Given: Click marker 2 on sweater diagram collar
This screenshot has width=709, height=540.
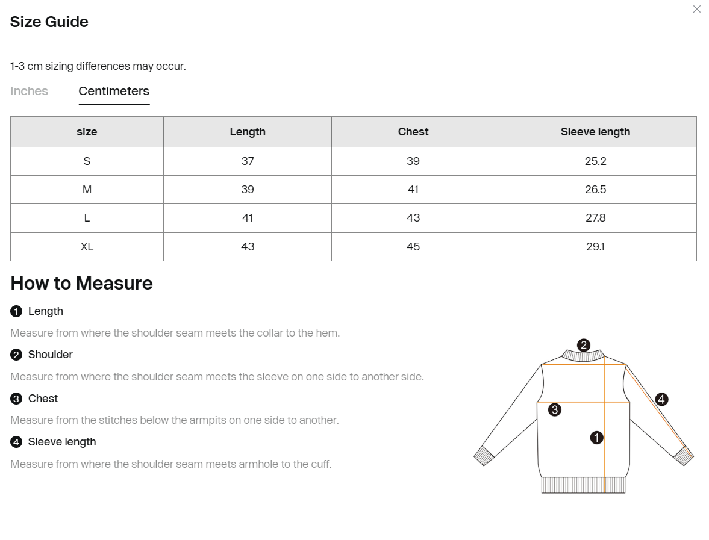Looking at the screenshot, I should click(x=583, y=345).
